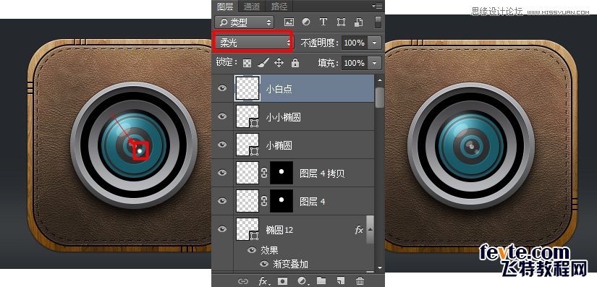Hide the 图层 4 拷贝 layer
Viewport: 597px width, 287px height.
point(222,173)
